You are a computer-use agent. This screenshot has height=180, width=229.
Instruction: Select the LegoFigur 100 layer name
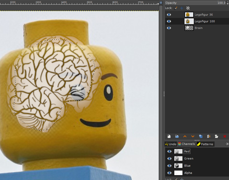205,21
